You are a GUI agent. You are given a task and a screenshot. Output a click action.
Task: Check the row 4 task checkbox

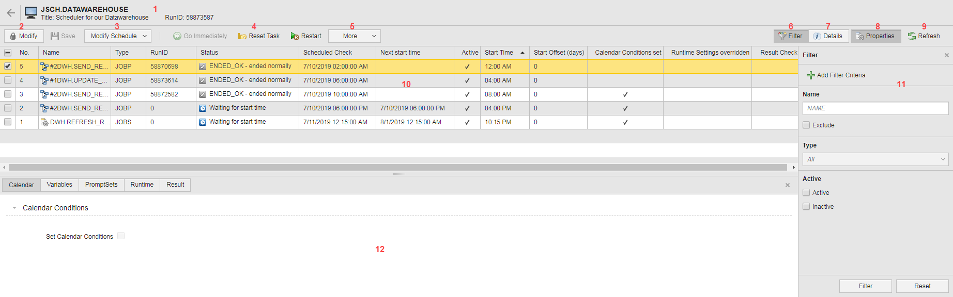pyautogui.click(x=8, y=80)
